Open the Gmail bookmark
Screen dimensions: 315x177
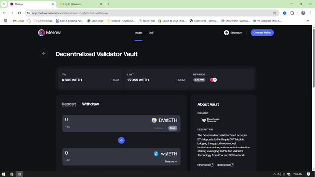coord(19,21)
